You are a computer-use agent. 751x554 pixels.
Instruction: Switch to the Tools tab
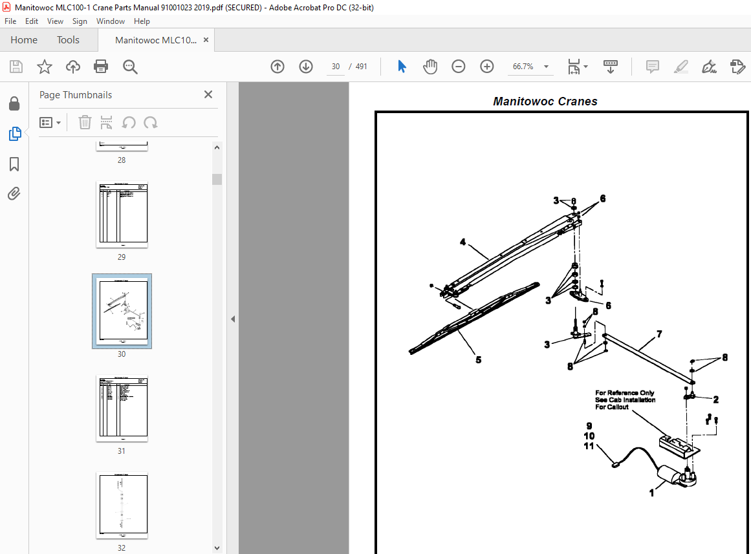pos(68,39)
